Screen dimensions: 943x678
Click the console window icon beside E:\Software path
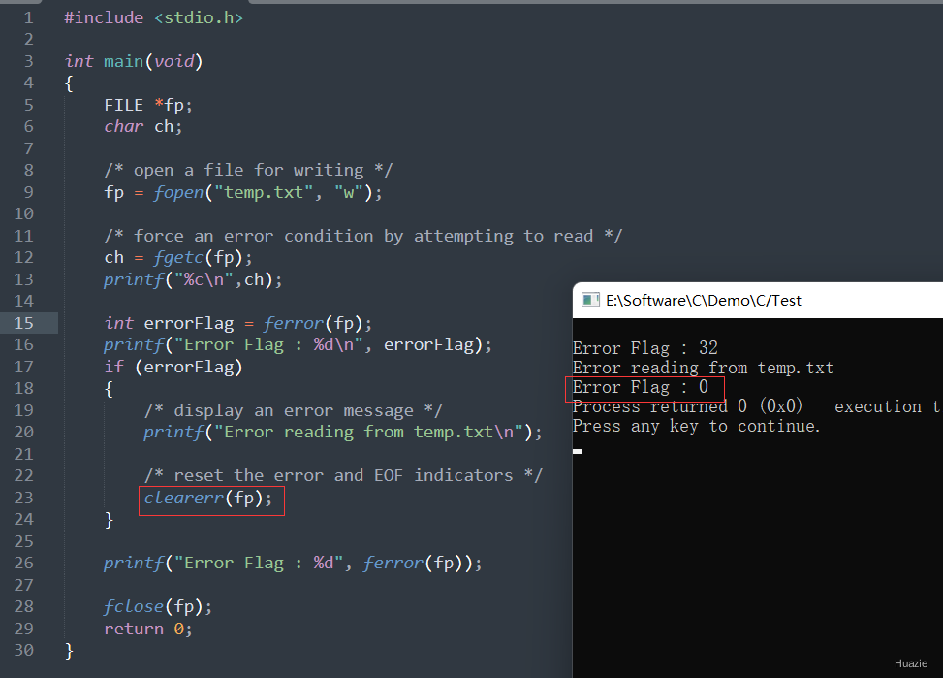590,300
